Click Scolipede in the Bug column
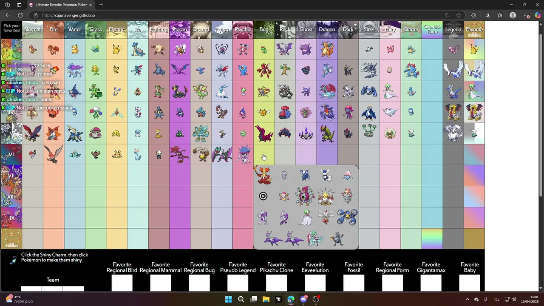Viewport: 544px width, 306px height. point(264,133)
